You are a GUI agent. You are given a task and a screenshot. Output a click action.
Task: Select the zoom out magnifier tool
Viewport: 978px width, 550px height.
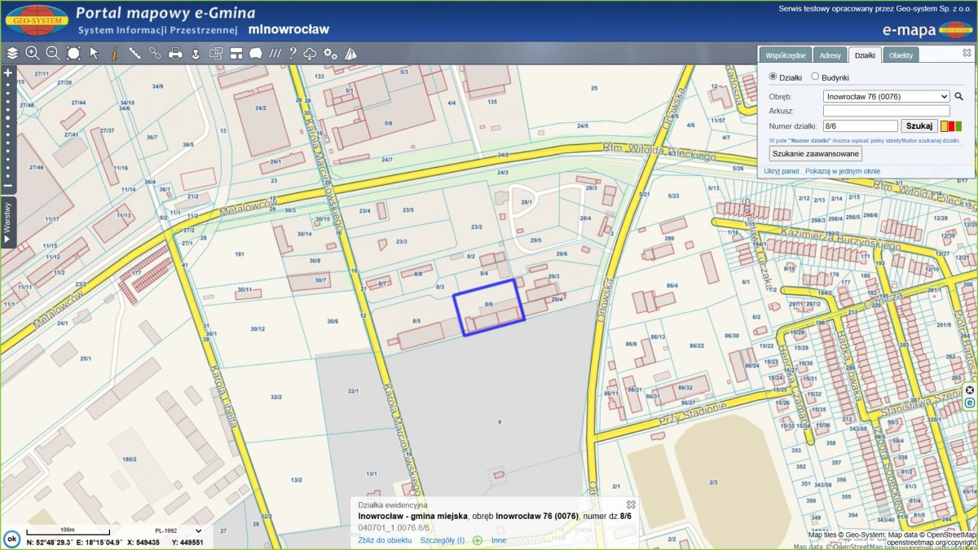[x=53, y=53]
